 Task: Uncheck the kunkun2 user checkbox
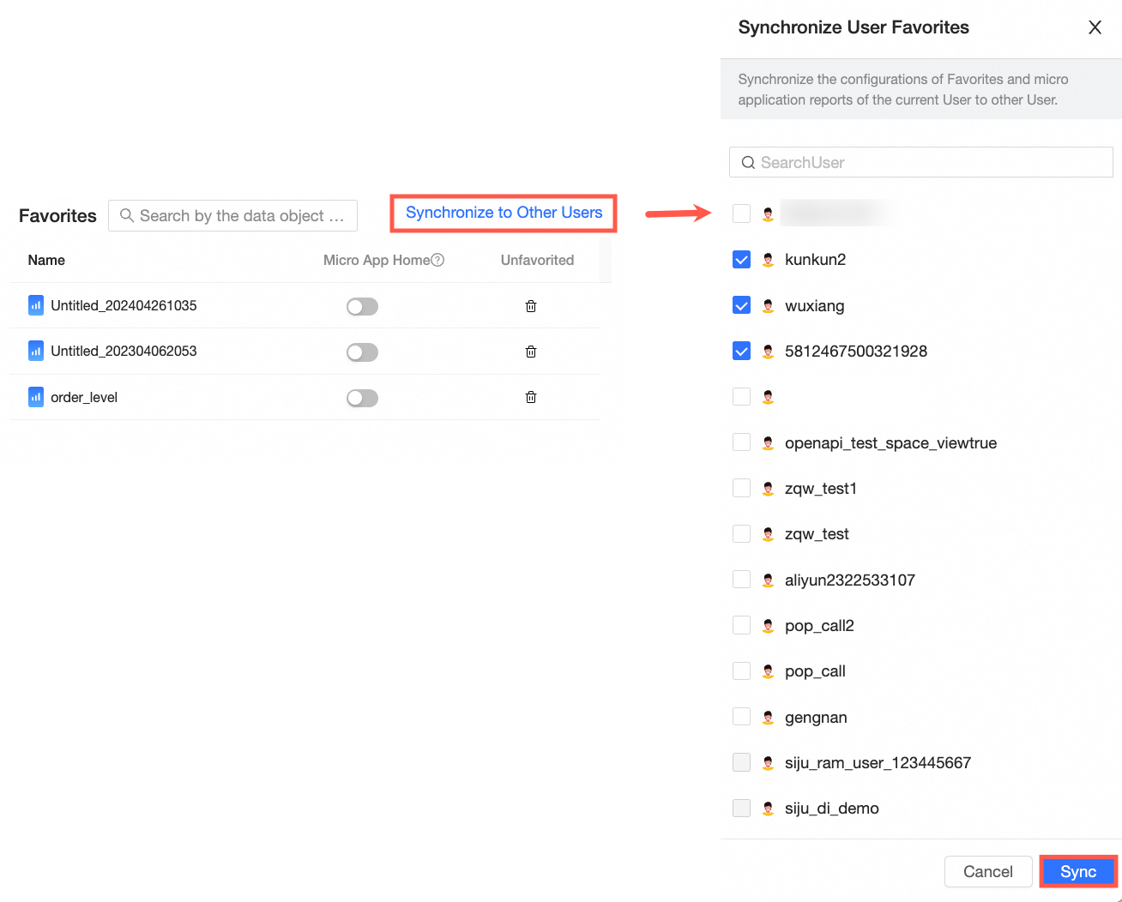point(742,260)
